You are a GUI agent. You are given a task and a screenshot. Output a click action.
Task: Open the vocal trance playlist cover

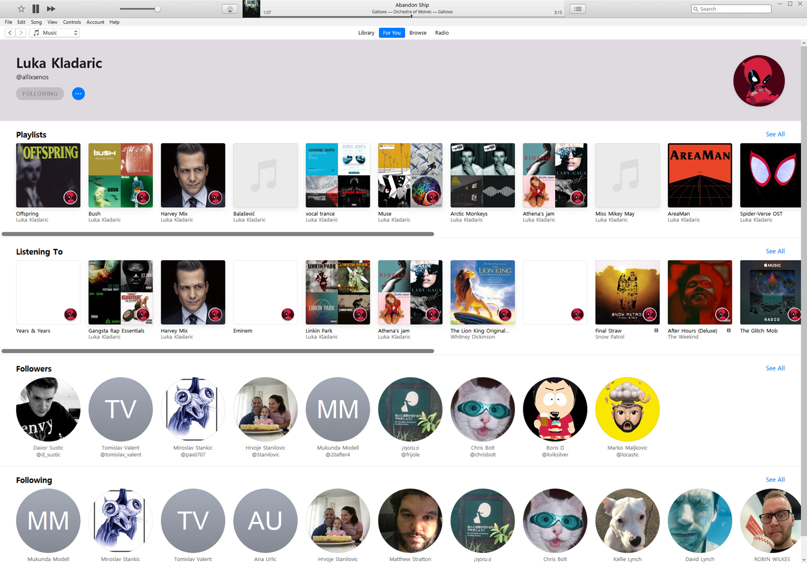coord(338,175)
